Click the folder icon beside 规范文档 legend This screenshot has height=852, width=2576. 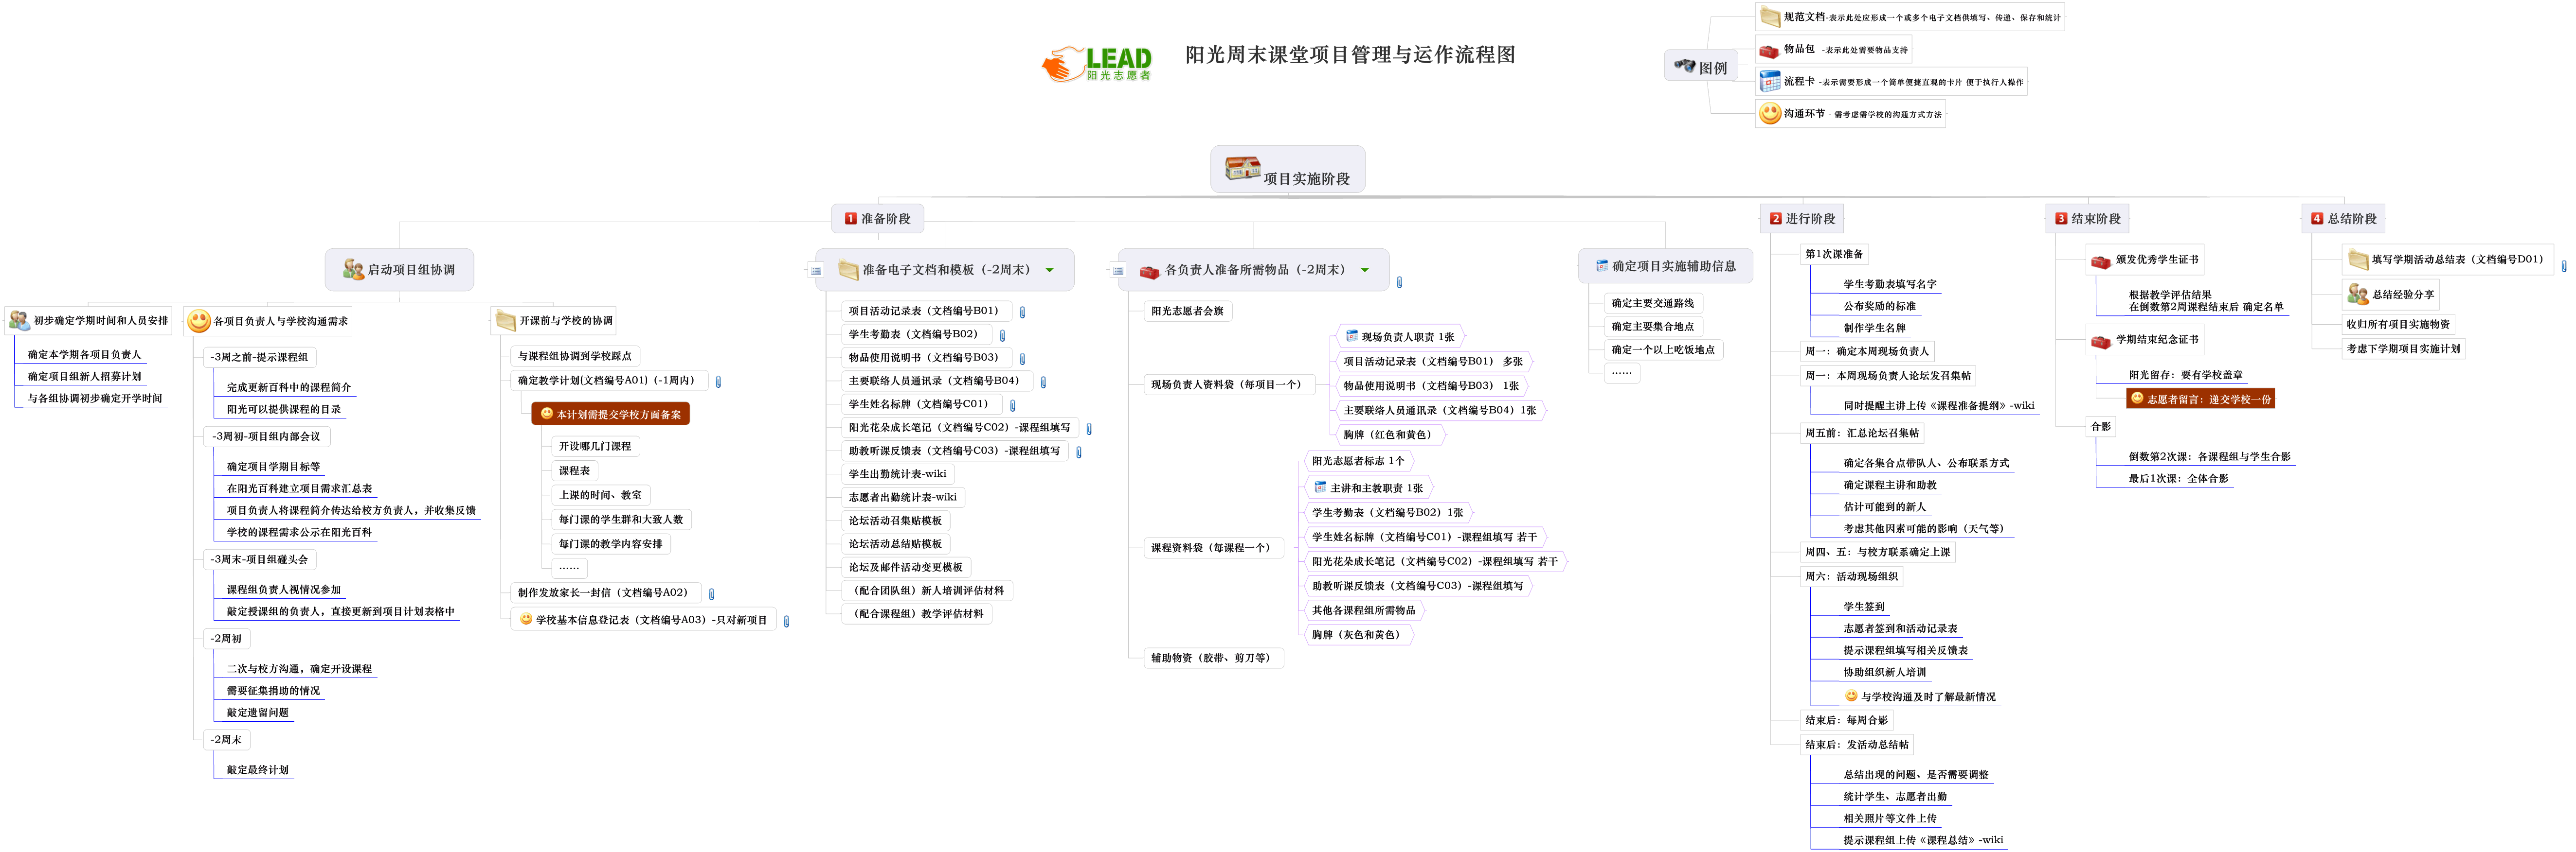[x=1770, y=17]
